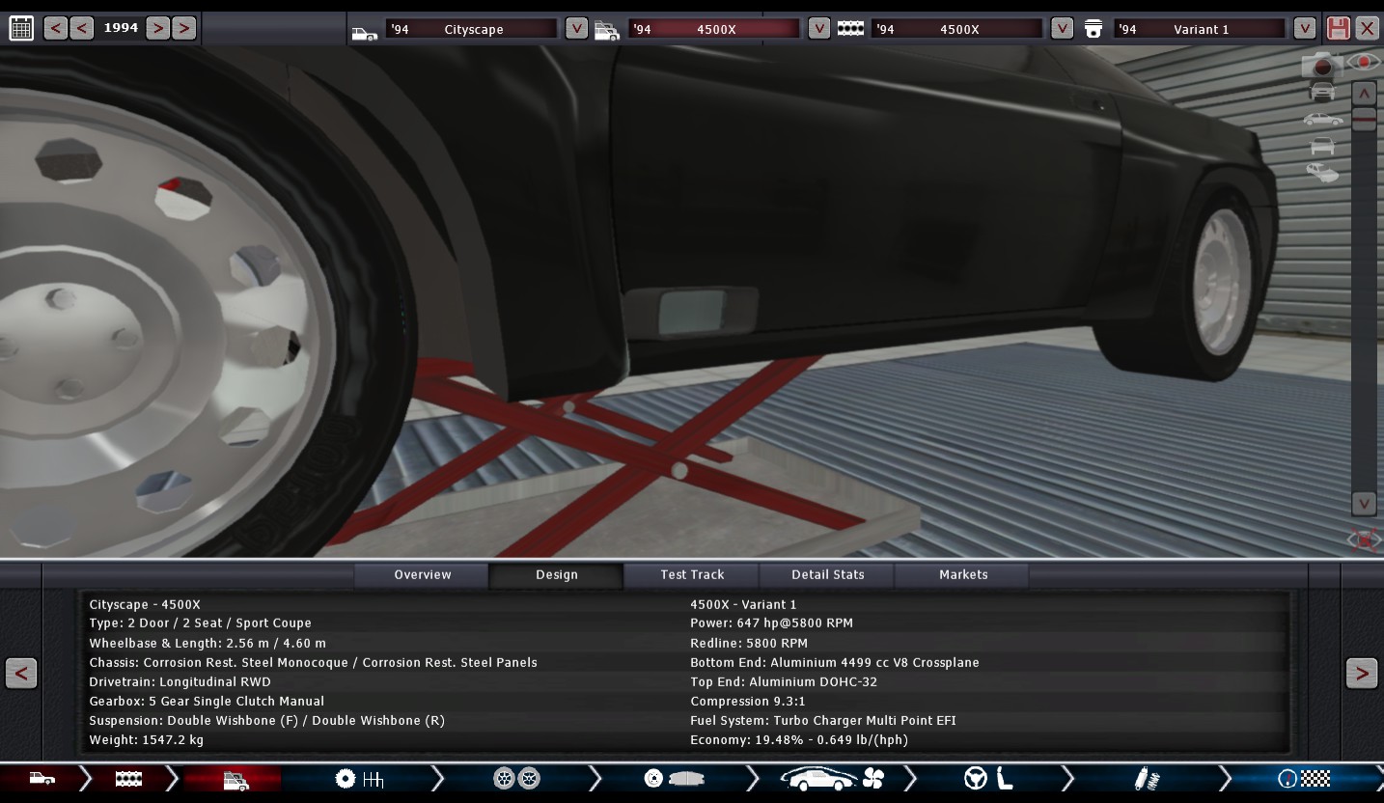Click the text 'Gearbox: 5 Gear Single Clutch Manual'
Image resolution: width=1384 pixels, height=803 pixels.
pyautogui.click(x=207, y=702)
